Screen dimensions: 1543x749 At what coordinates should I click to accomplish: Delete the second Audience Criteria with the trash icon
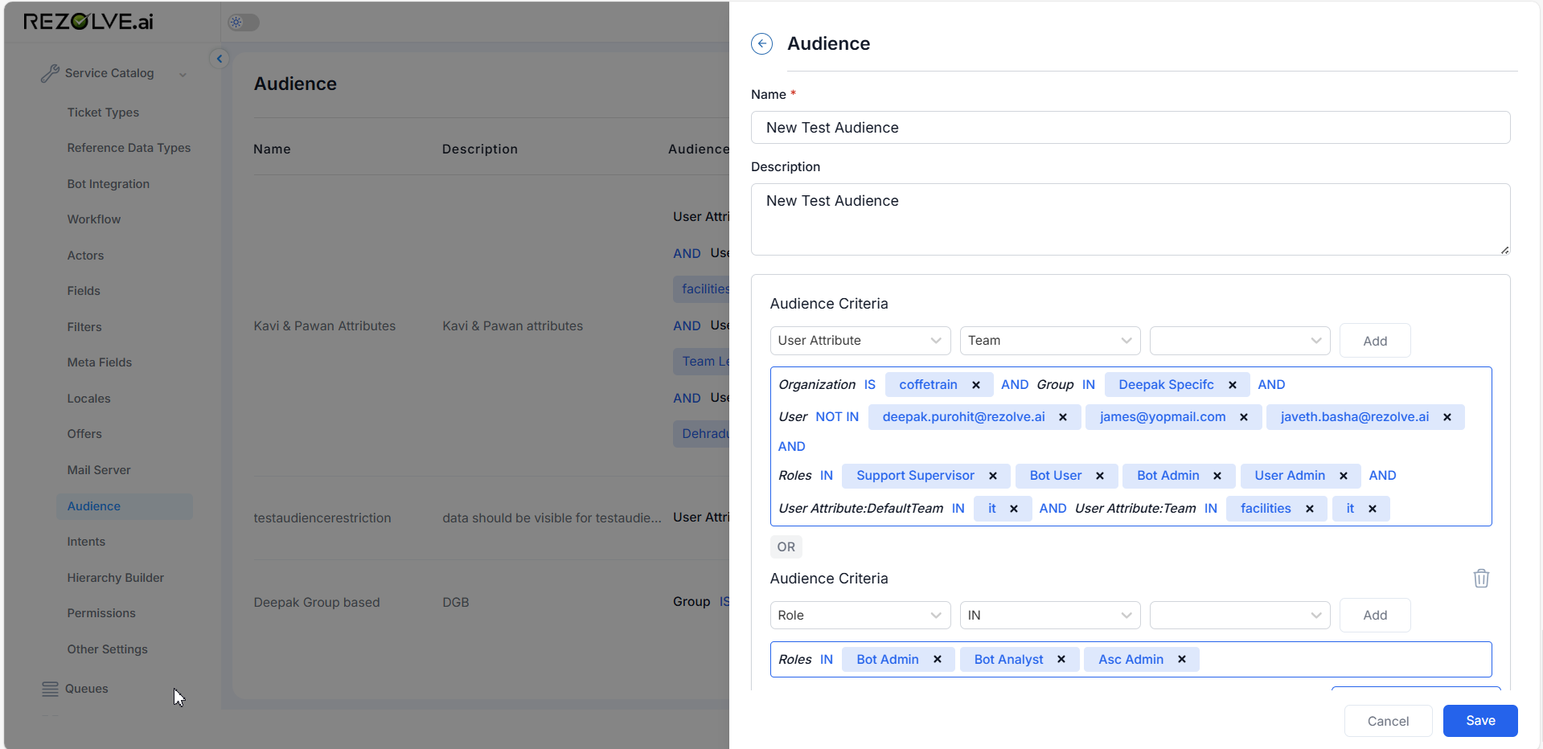(1481, 578)
